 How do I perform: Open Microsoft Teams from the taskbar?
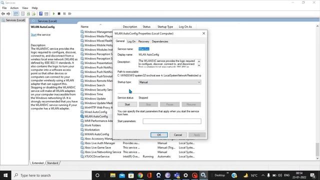176,175
